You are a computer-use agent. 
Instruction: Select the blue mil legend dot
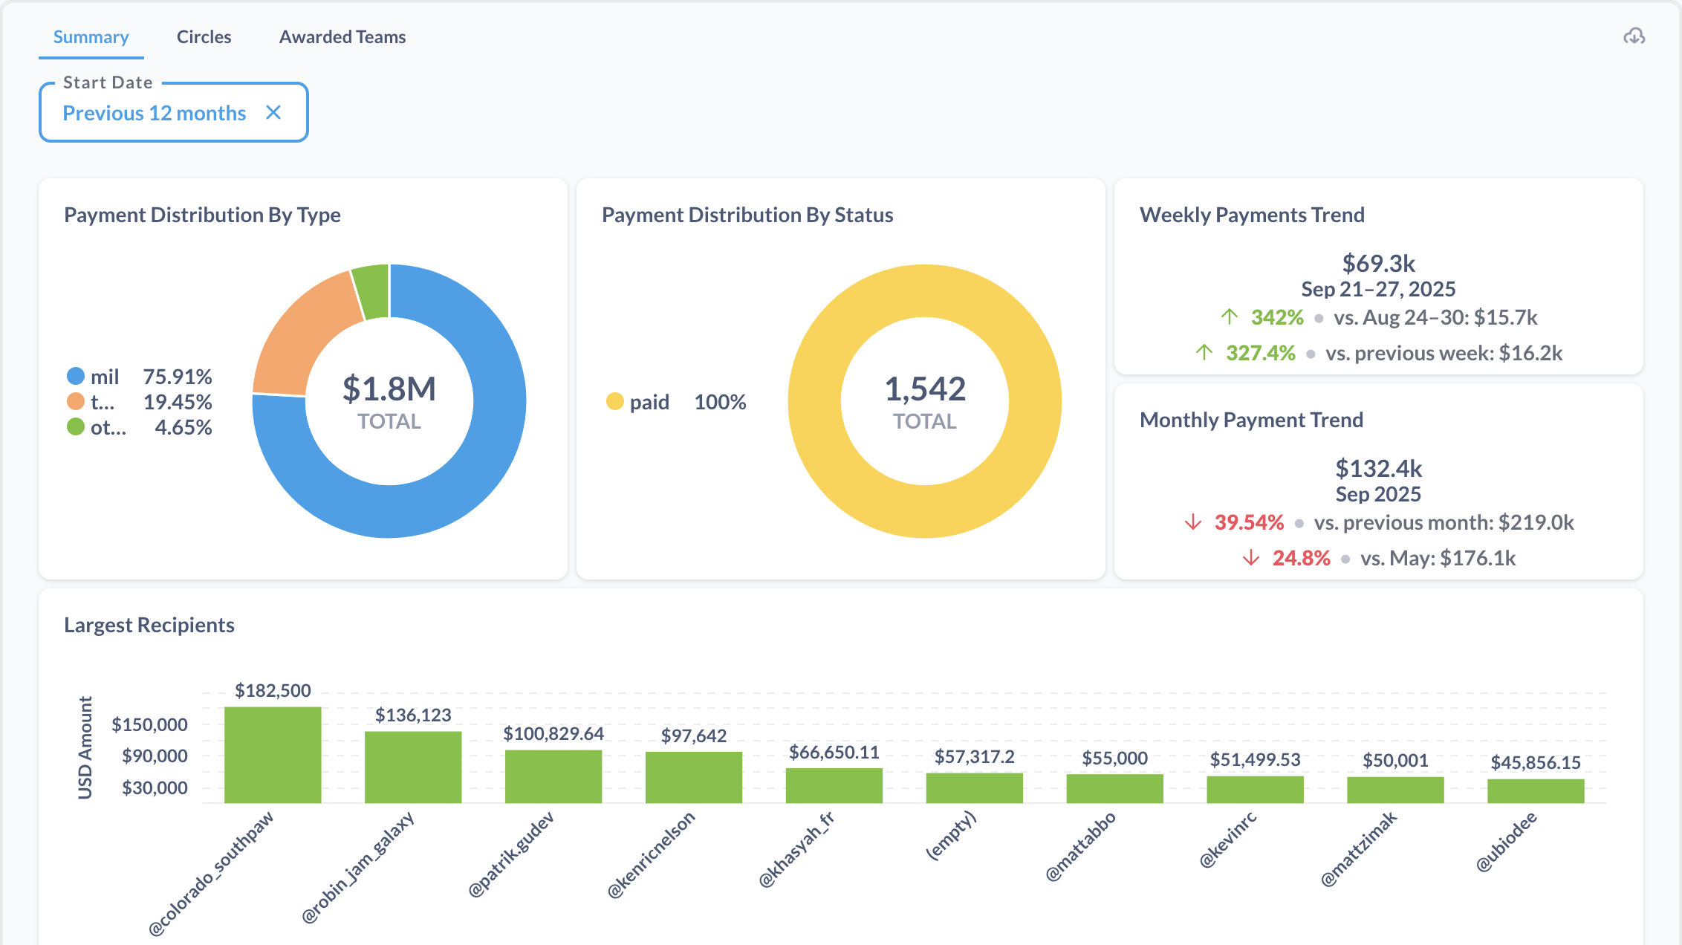tap(76, 377)
